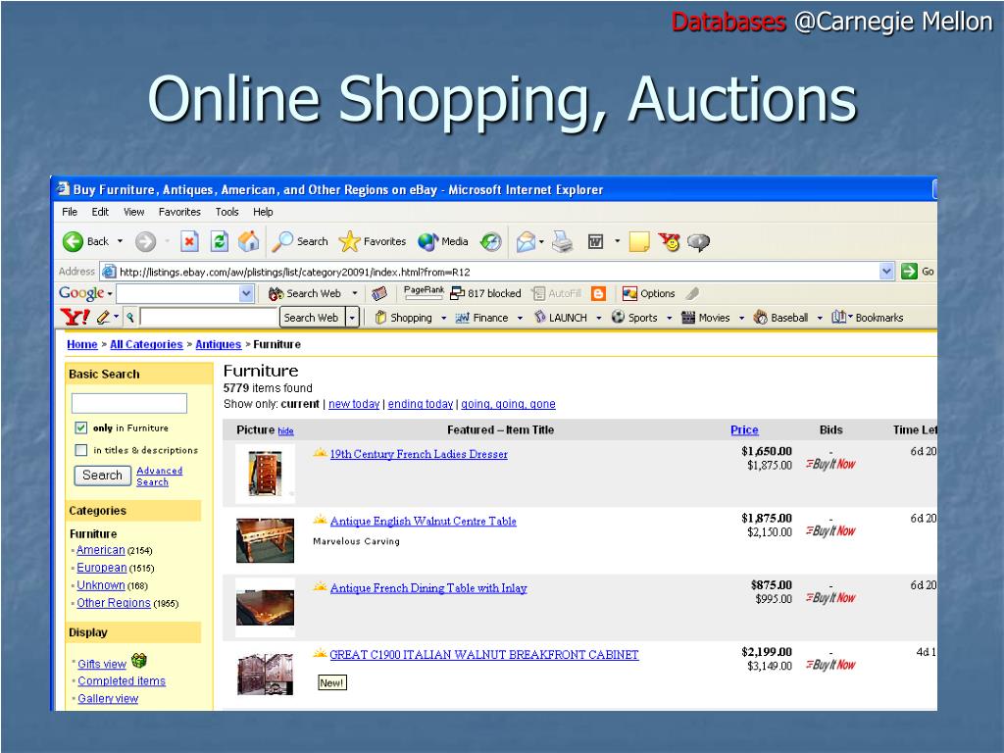Screen dimensions: 1004x753
Task: Click the Antiques breadcrumb link
Action: click(x=219, y=344)
